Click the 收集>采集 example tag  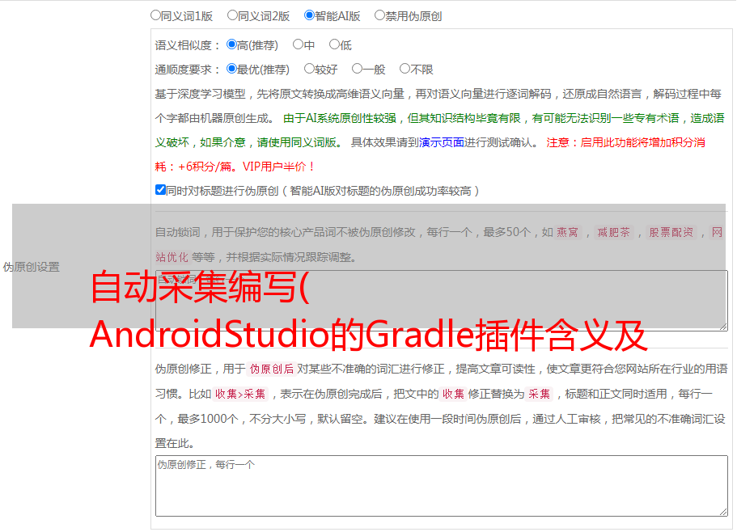point(240,394)
